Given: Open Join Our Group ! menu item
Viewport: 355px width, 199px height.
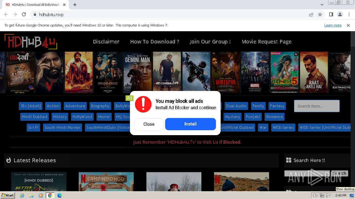Looking at the screenshot, I should click(210, 41).
